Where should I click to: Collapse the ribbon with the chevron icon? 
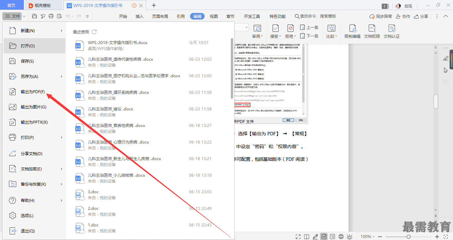(446, 16)
